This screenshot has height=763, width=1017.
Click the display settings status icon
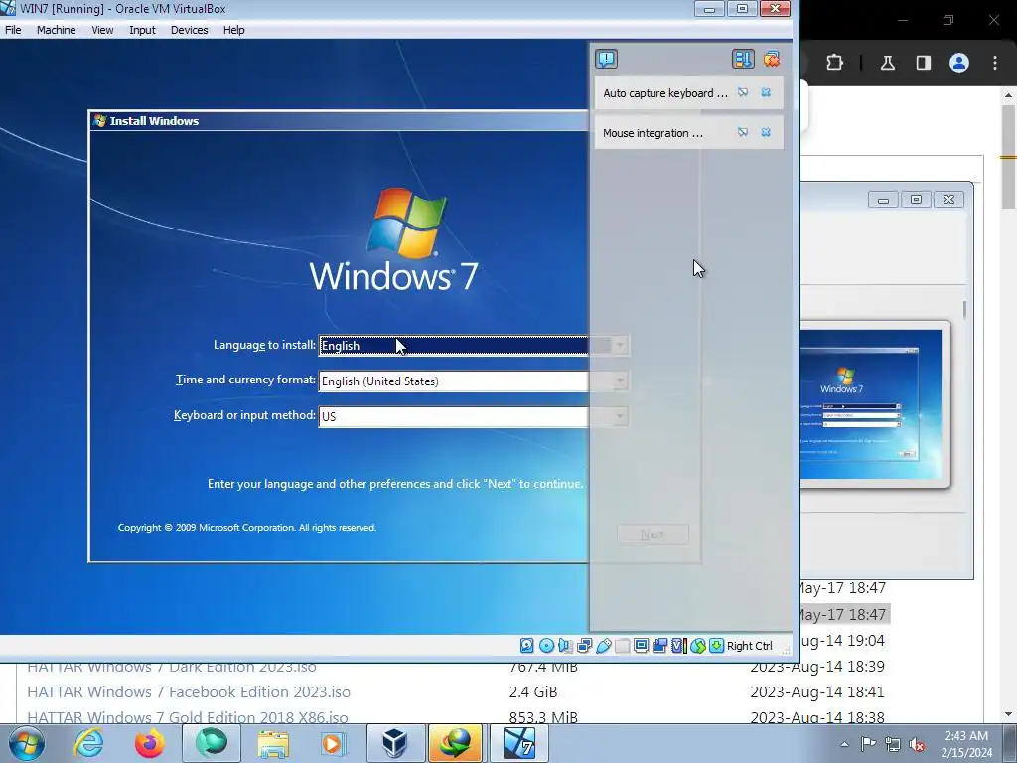(641, 646)
